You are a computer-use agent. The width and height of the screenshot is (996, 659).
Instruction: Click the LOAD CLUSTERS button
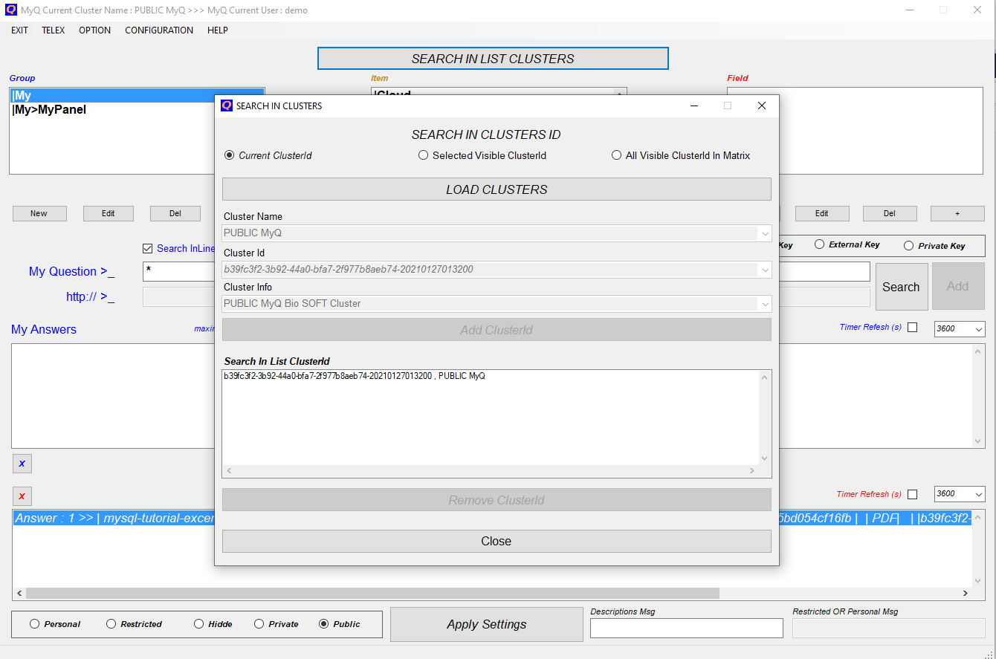[x=497, y=189]
